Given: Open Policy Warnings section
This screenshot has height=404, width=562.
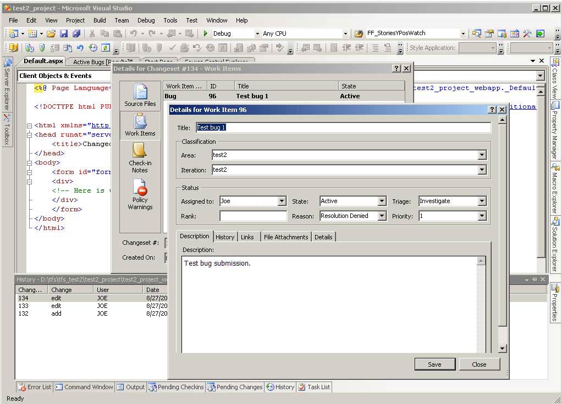Looking at the screenshot, I should [x=140, y=194].
